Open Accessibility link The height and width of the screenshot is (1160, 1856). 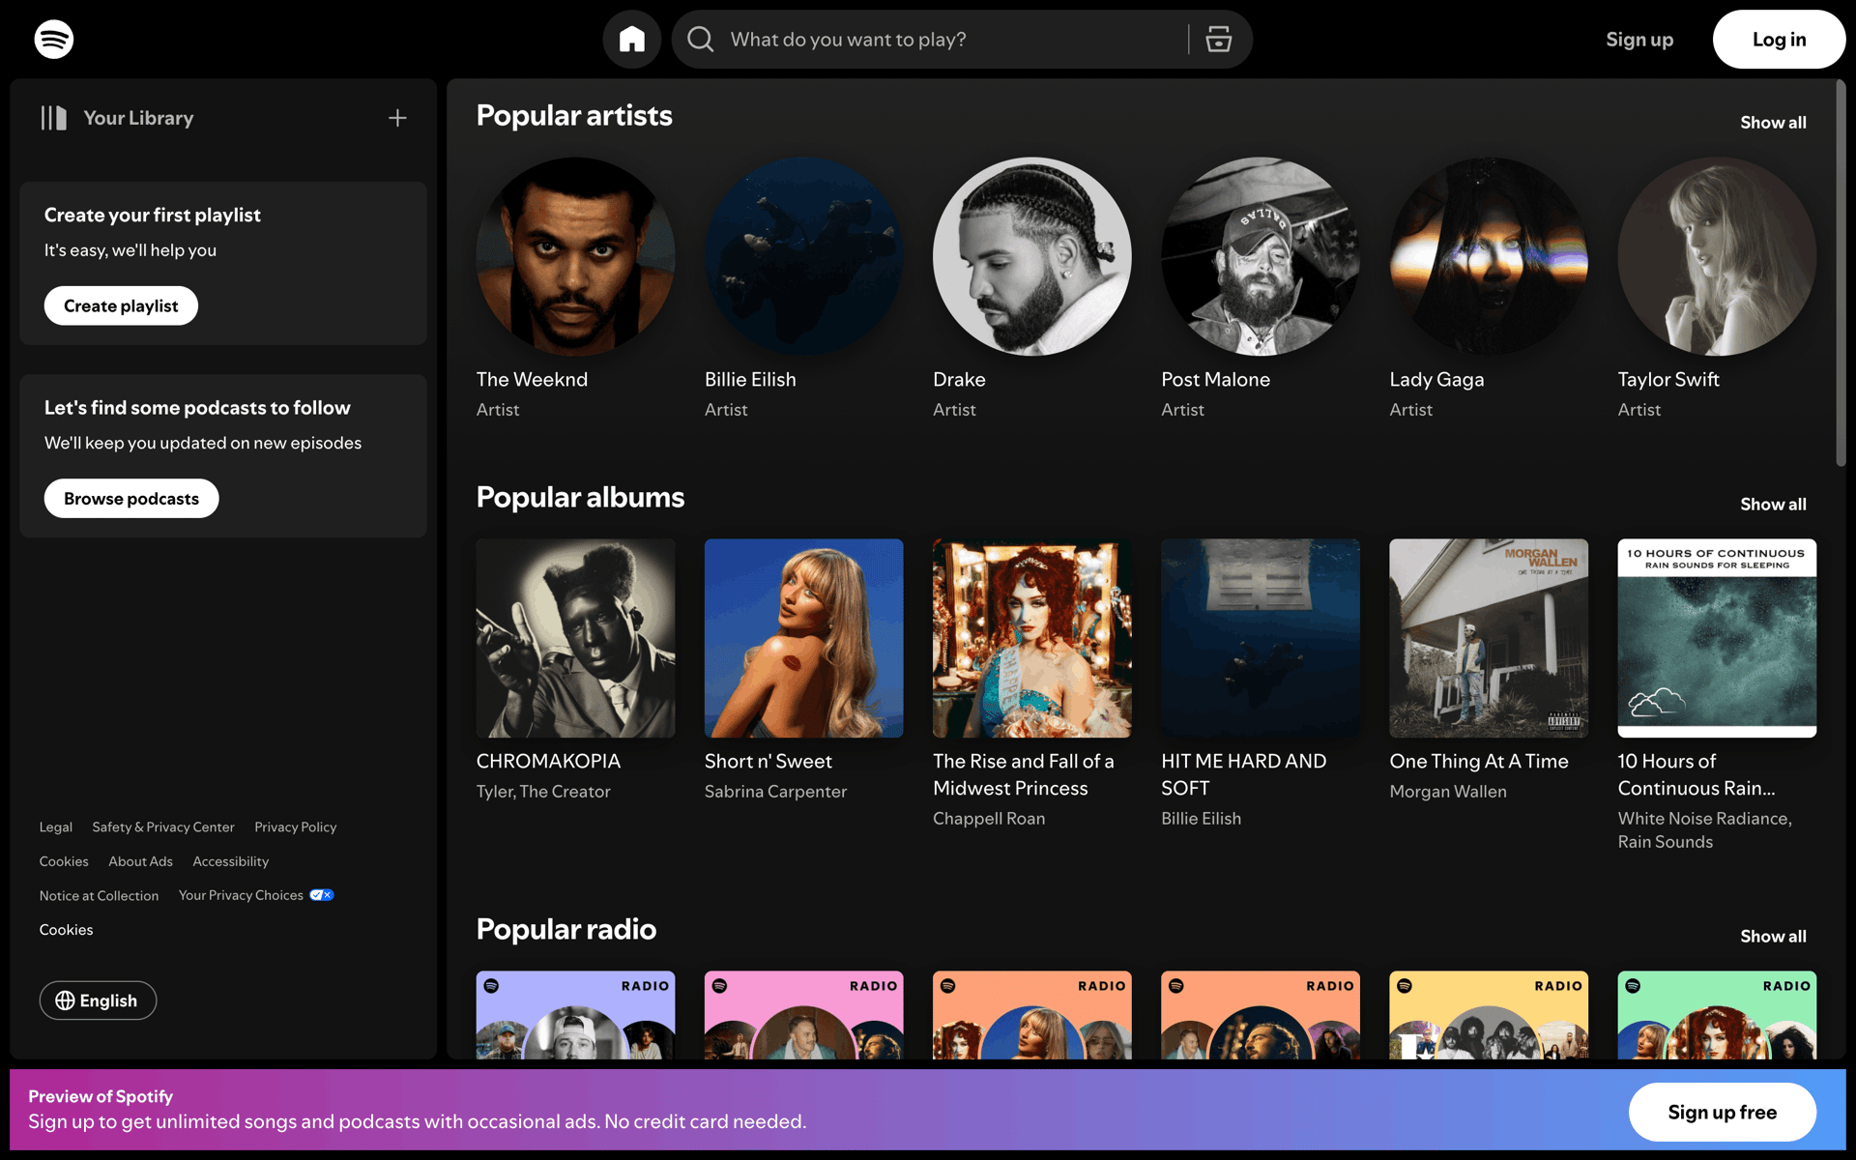(x=231, y=861)
